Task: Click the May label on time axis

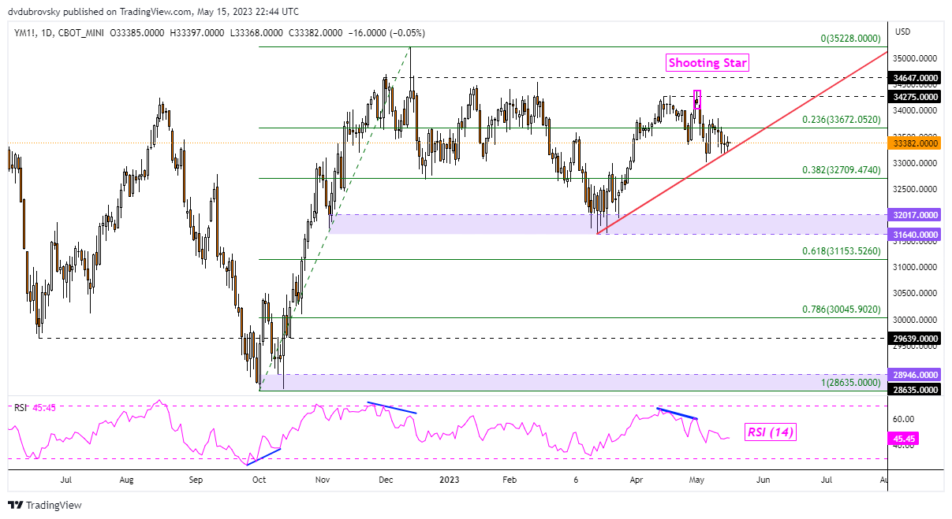Action: 698,479
